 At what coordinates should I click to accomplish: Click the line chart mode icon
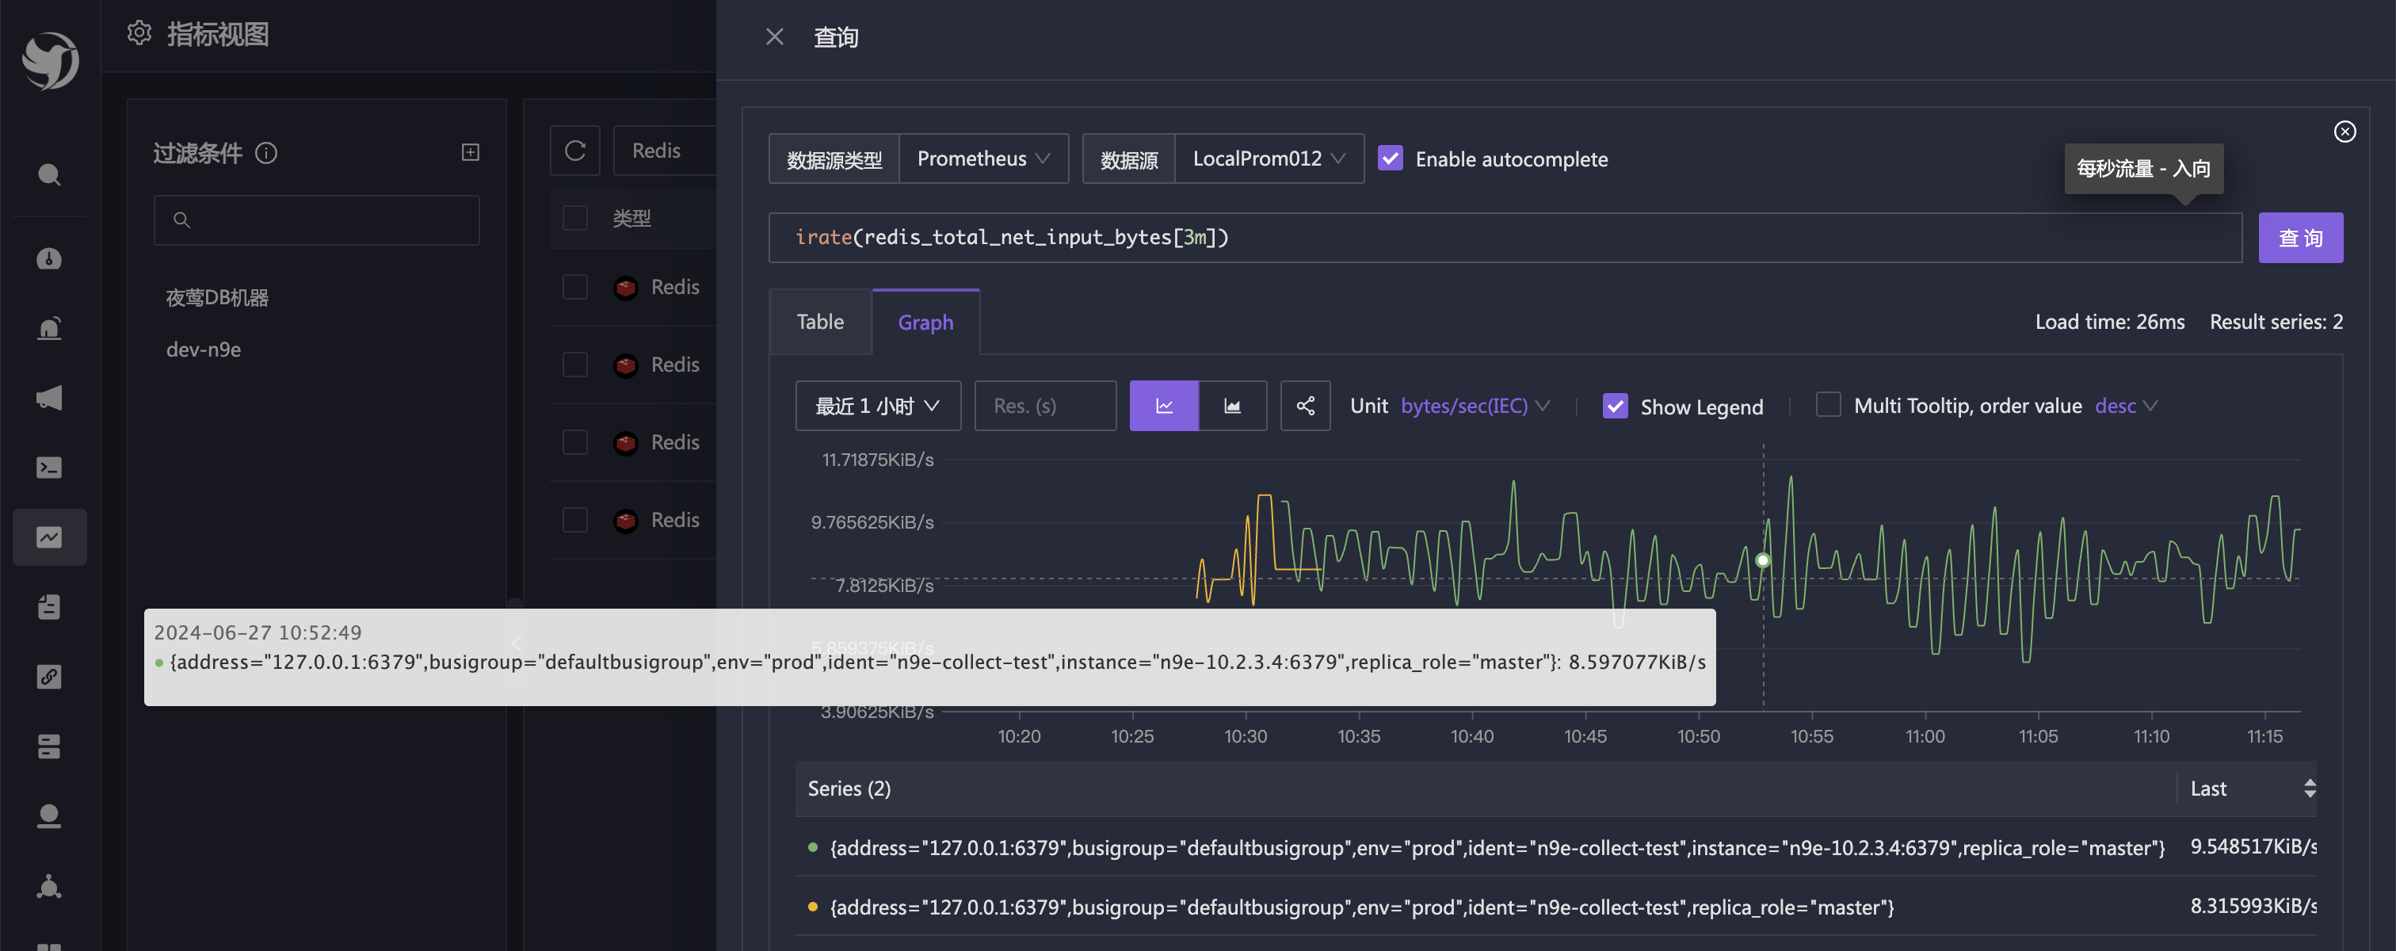pos(1164,406)
